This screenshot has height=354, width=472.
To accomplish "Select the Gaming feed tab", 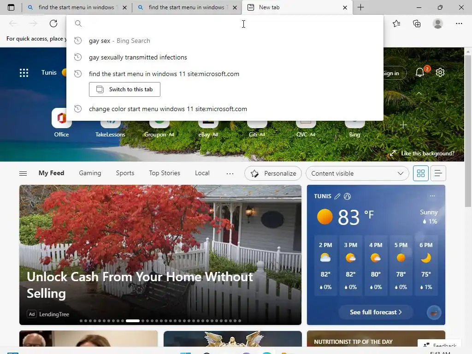I will pos(90,173).
